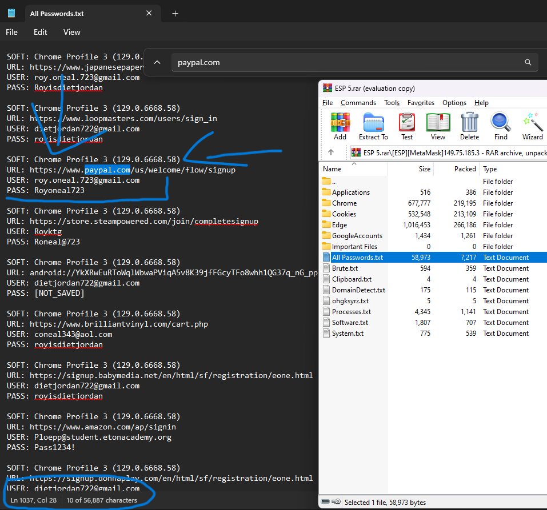The height and width of the screenshot is (510, 547).
Task: Click the key icon in WinRAR status bar
Action: point(336,501)
